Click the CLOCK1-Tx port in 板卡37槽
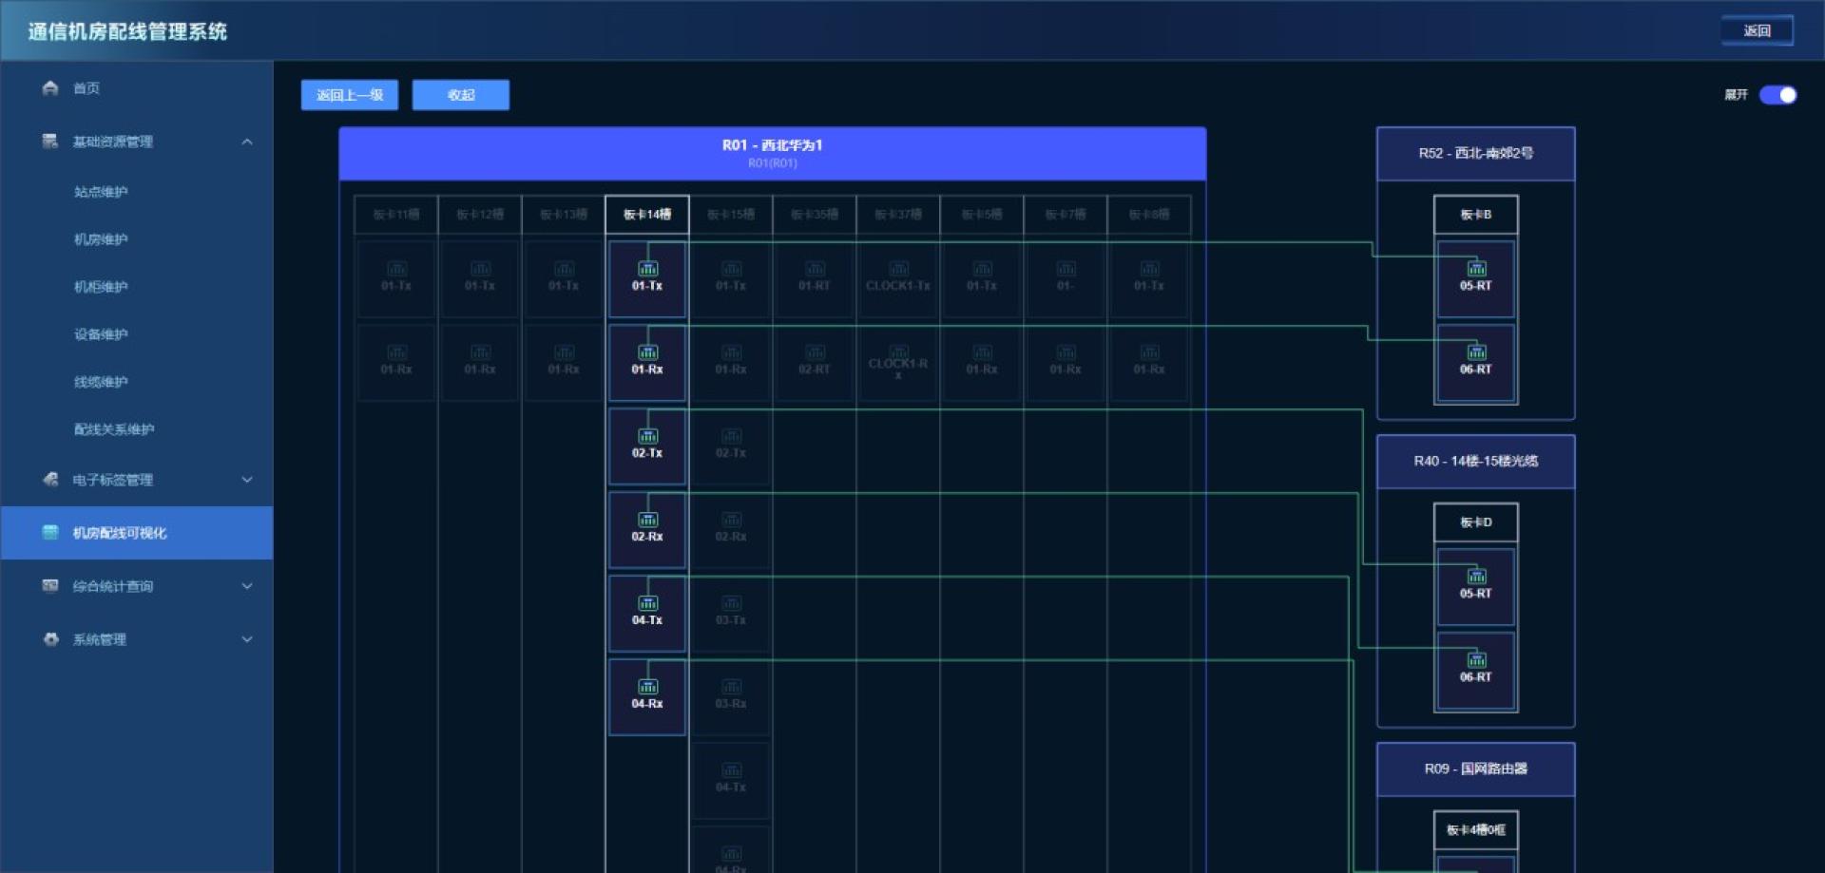 point(898,278)
